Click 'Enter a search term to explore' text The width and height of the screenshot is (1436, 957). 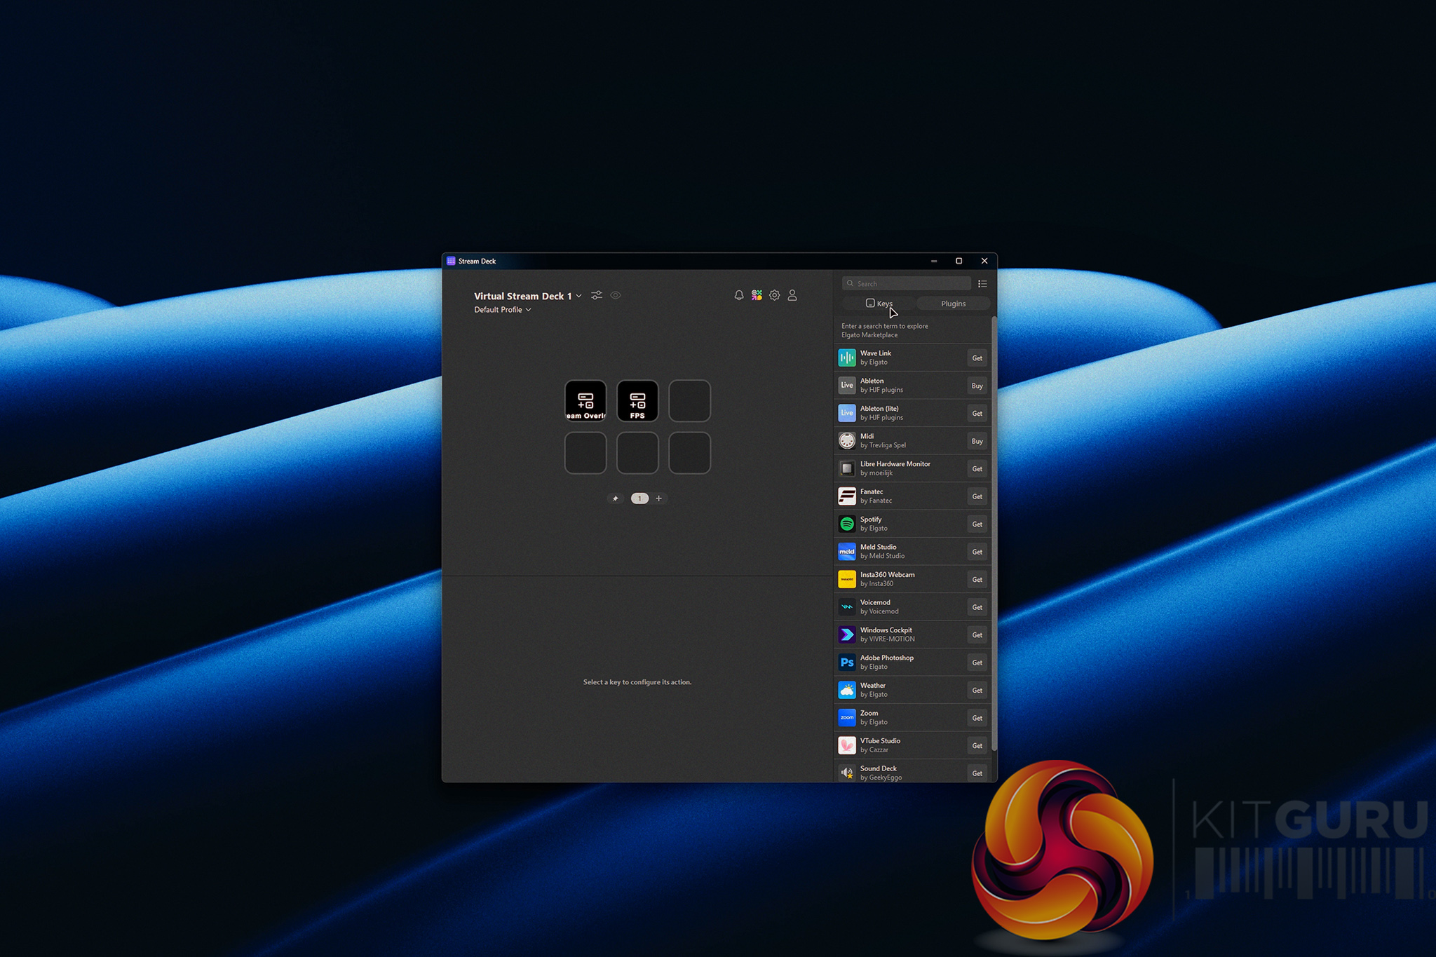pos(885,326)
